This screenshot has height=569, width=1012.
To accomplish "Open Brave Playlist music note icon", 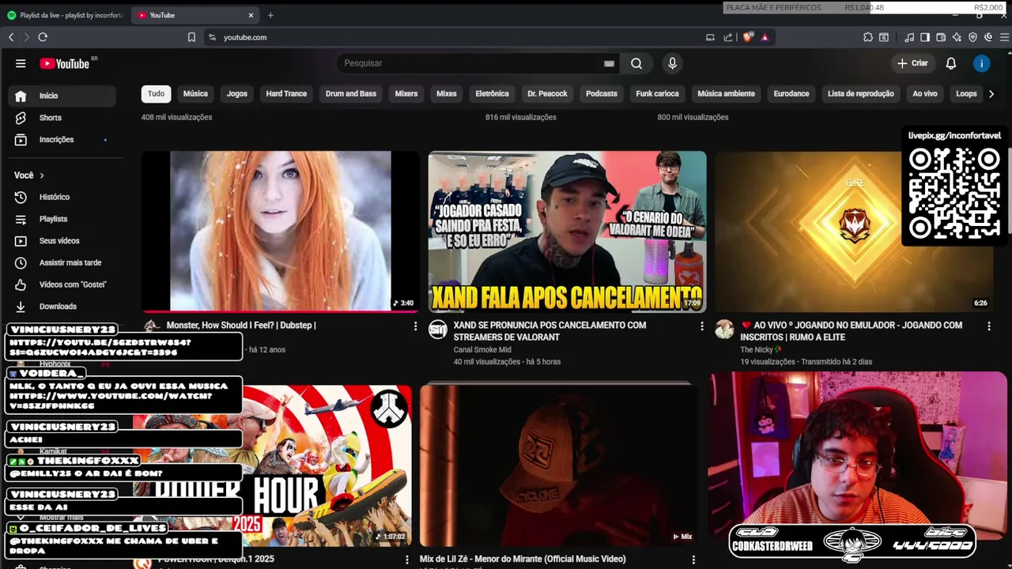I will click(910, 37).
